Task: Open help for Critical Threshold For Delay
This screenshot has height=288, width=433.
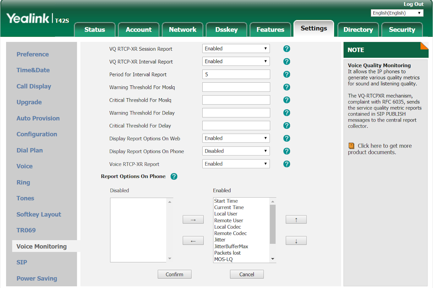Action: 287,126
